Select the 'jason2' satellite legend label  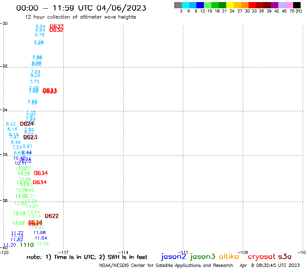(x=174, y=257)
